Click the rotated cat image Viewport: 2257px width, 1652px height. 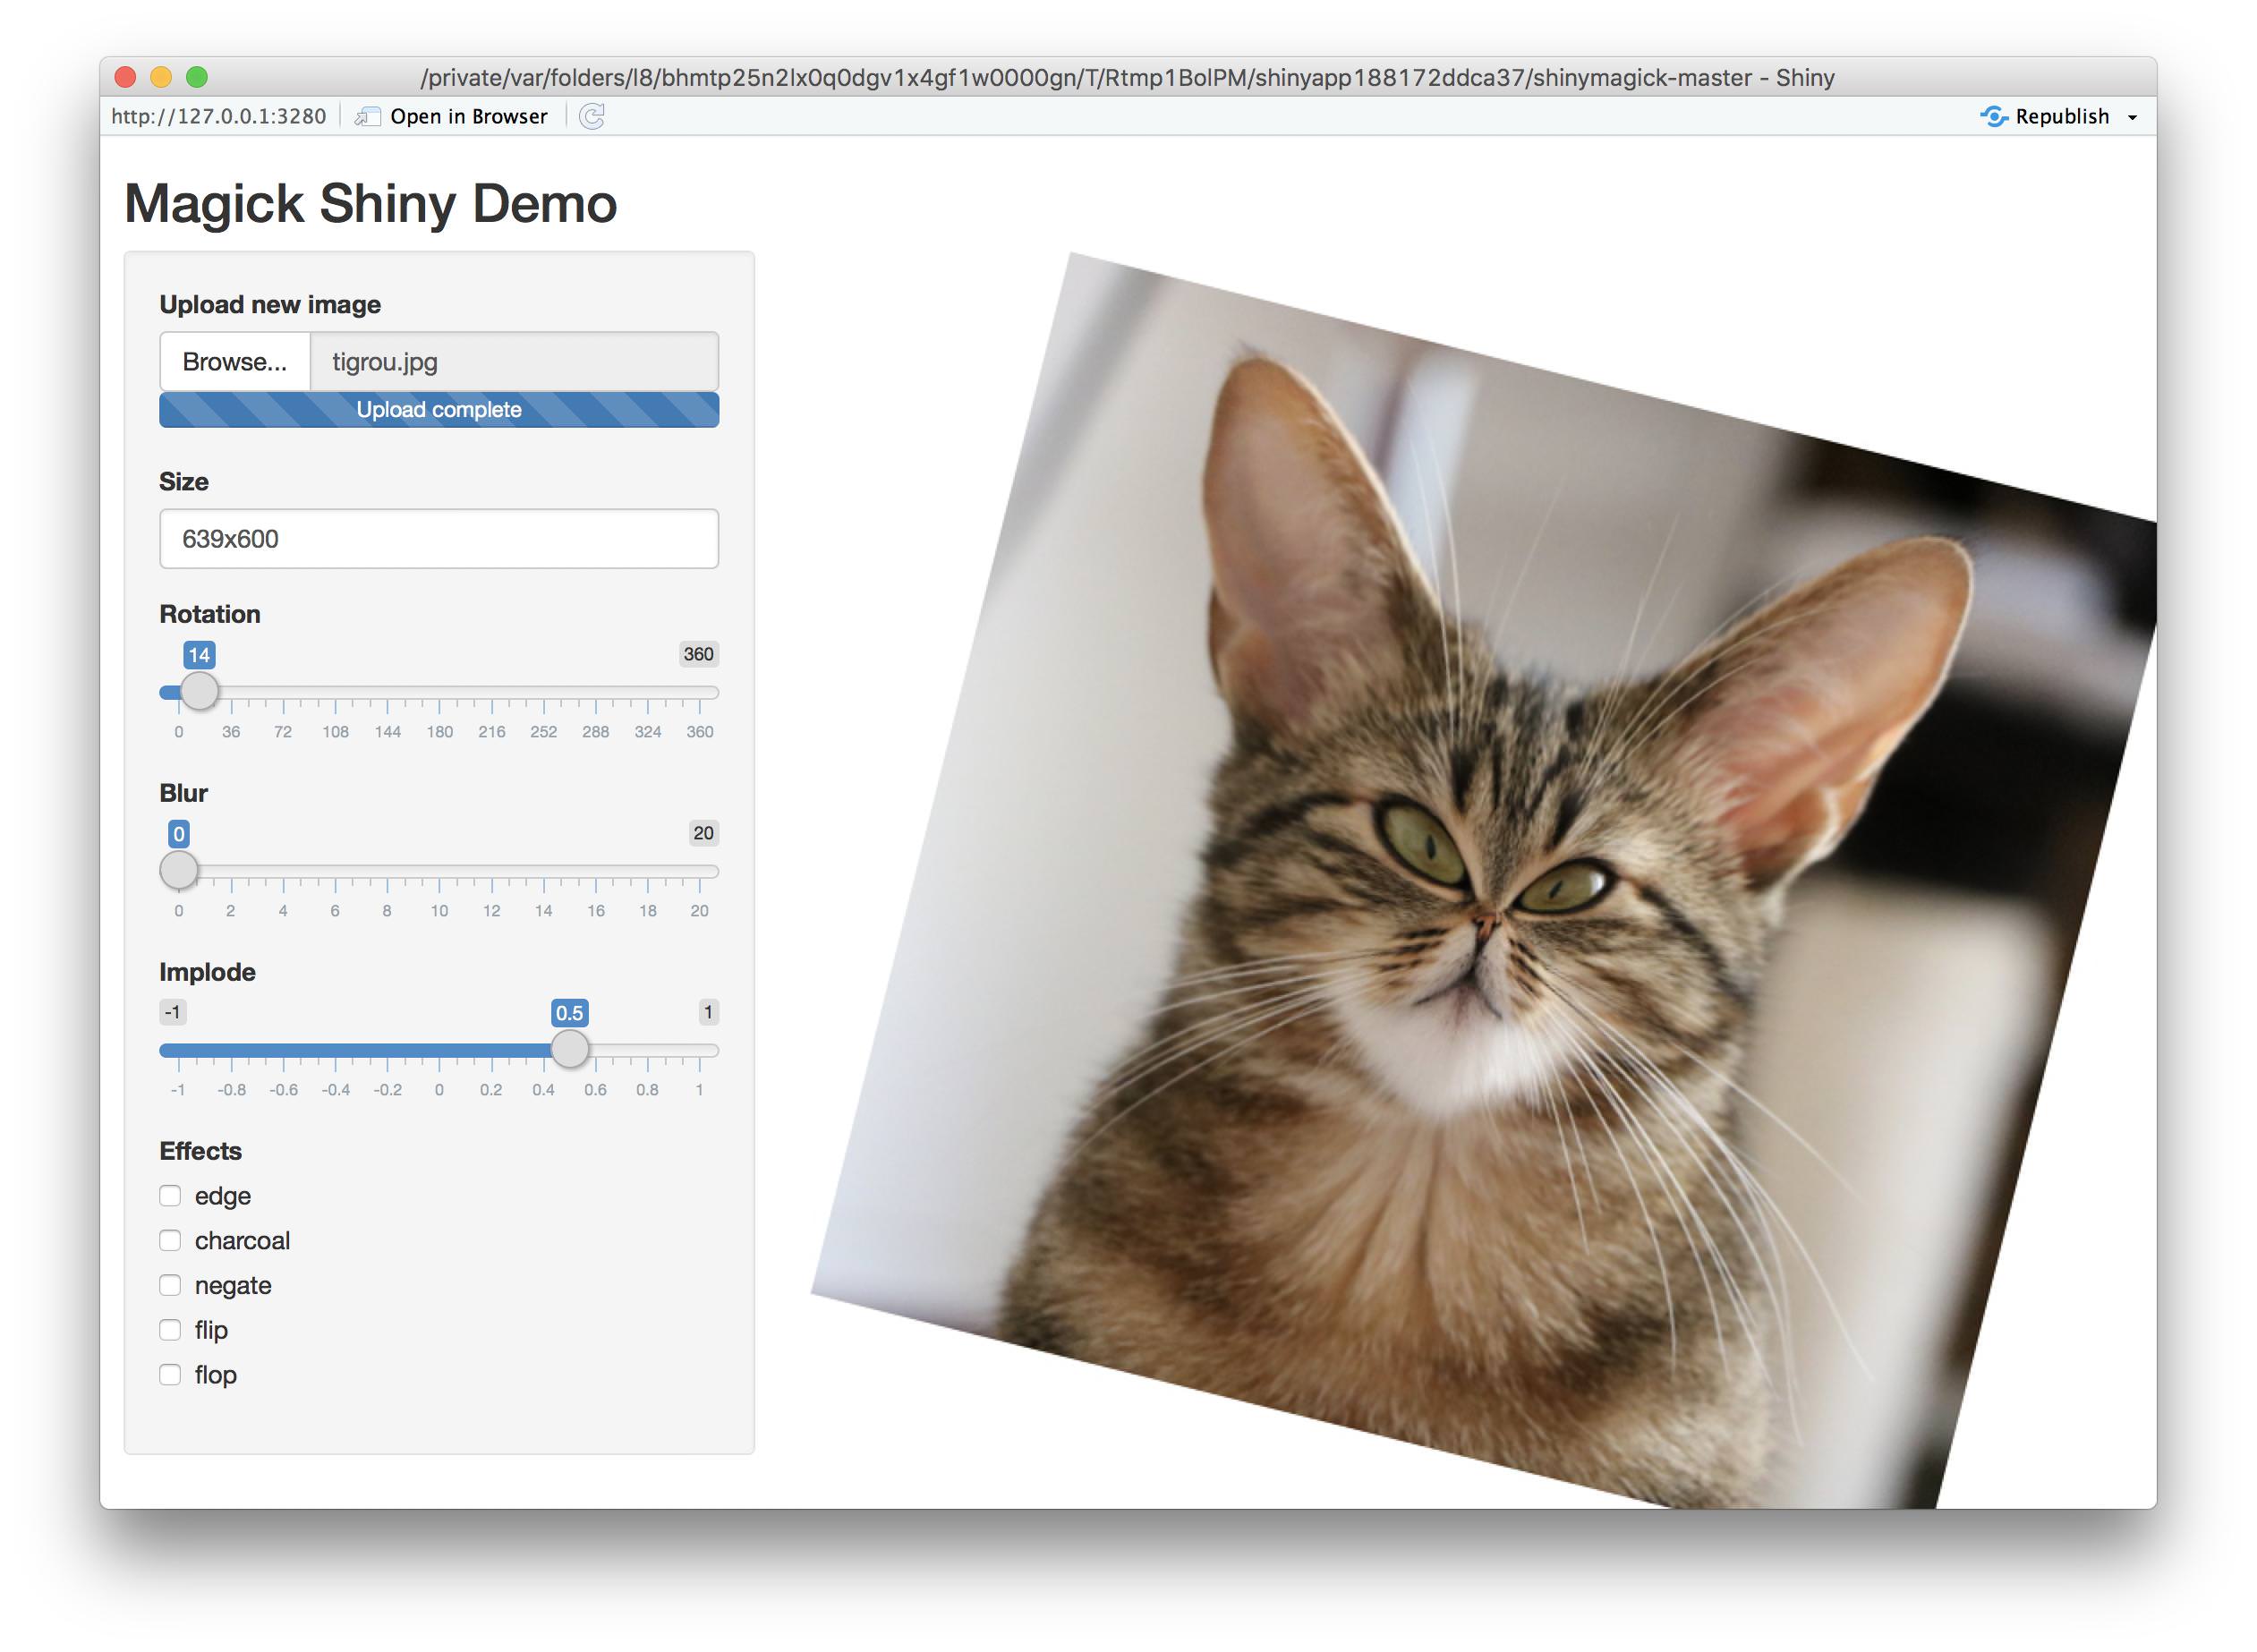[x=1480, y=880]
